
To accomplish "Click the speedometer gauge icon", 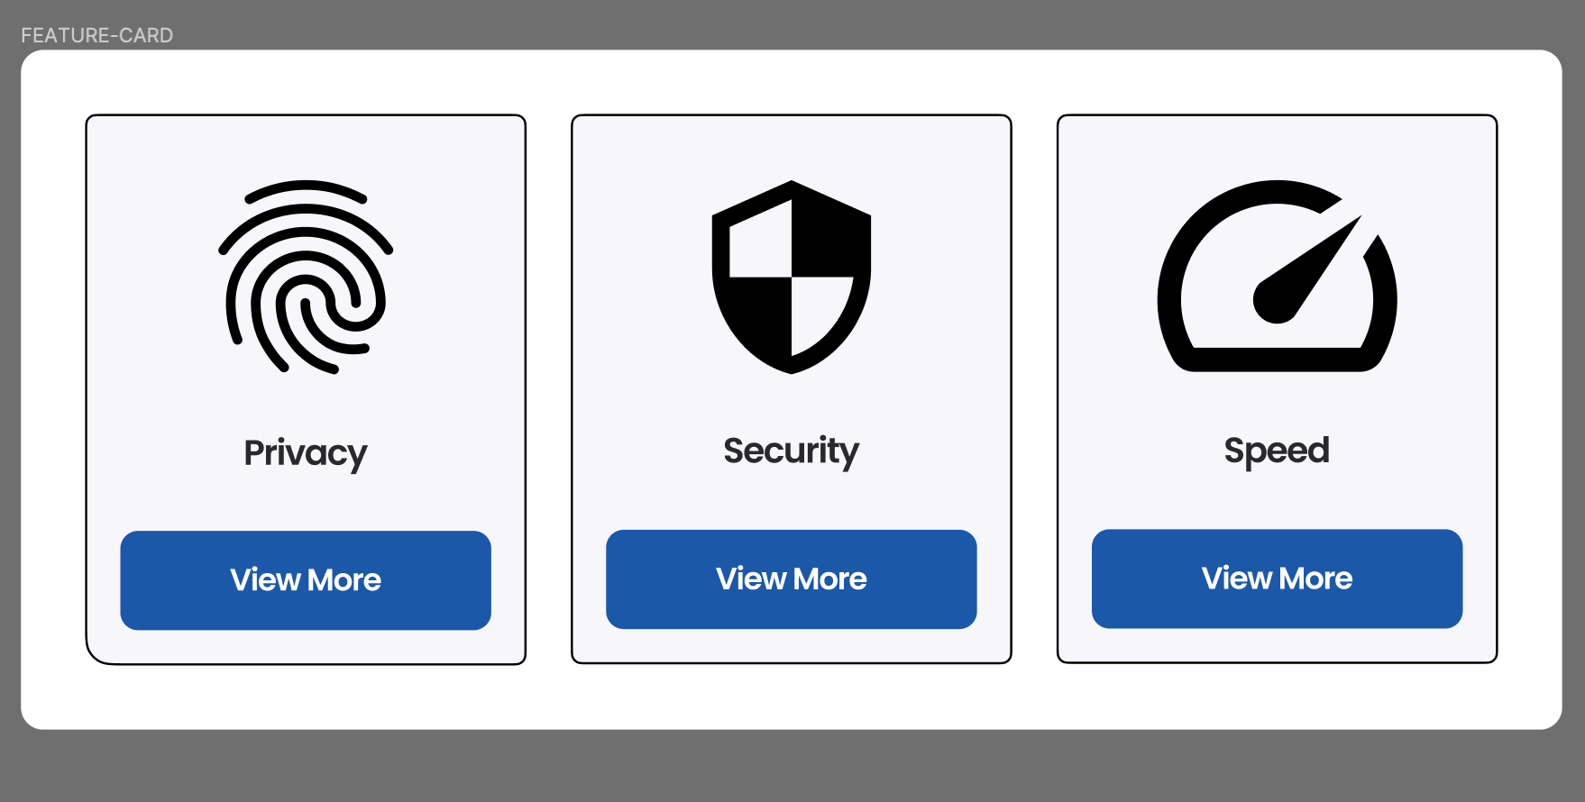I will (1277, 276).
